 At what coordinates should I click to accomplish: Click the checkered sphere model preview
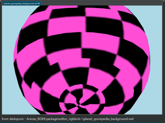82,60
